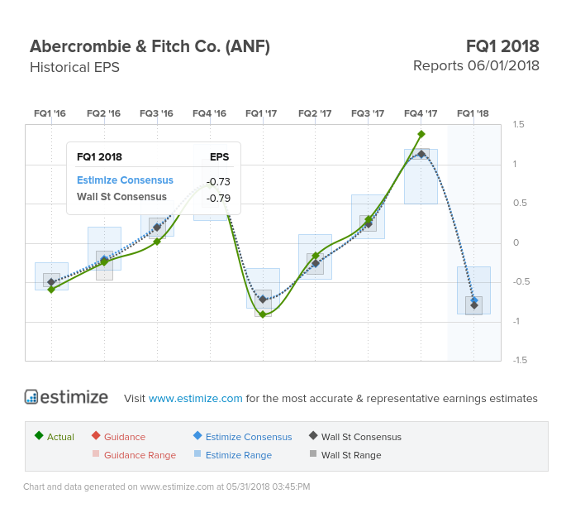Select the FQ1 '18 quarter label
This screenshot has height=513, width=566.
tap(473, 113)
